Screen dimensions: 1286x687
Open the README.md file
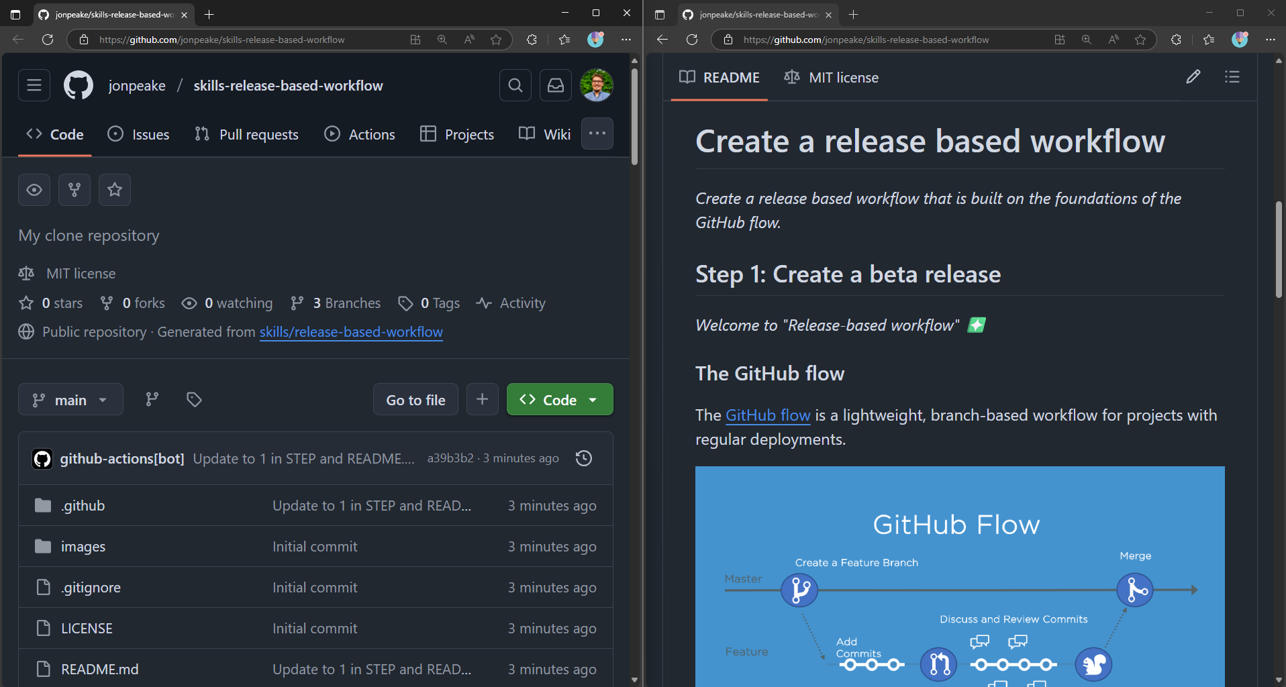click(99, 669)
